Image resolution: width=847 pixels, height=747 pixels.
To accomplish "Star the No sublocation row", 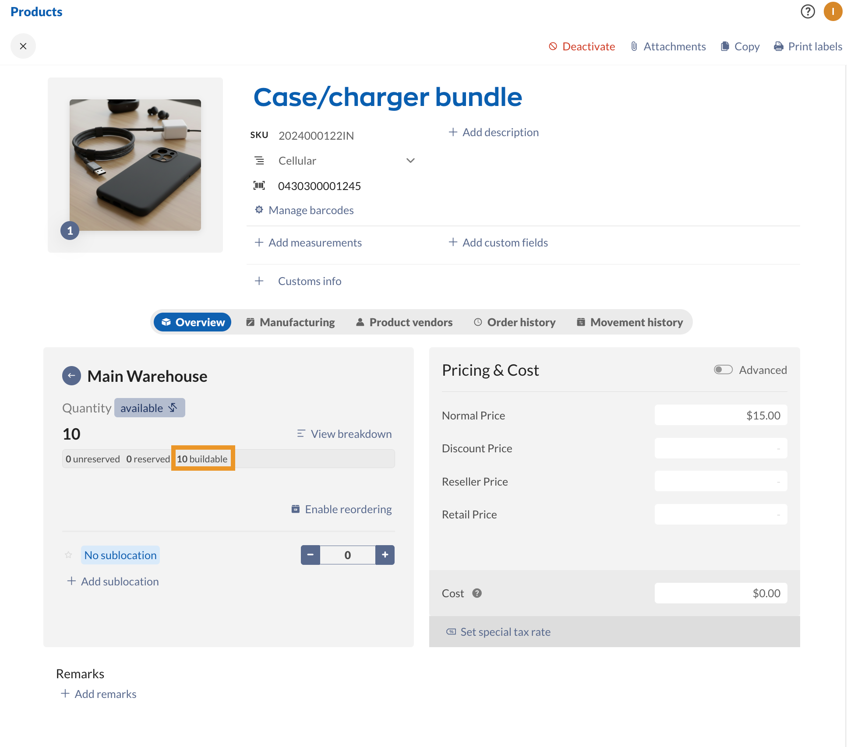I will pos(69,555).
